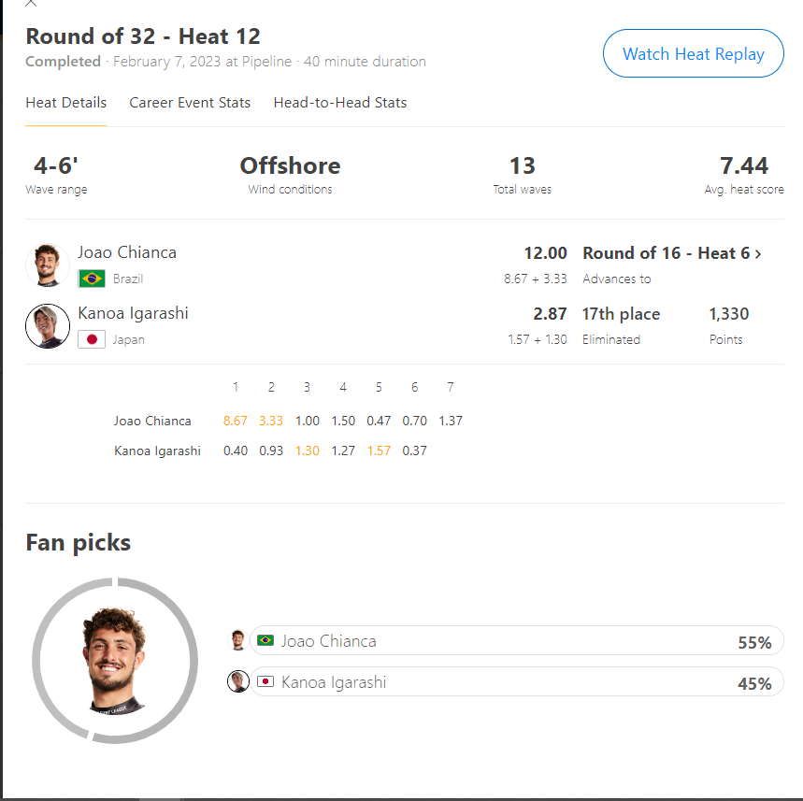Click the Kanoa Igarashi 45% fan pick bar
This screenshot has height=801, width=803.
click(517, 681)
